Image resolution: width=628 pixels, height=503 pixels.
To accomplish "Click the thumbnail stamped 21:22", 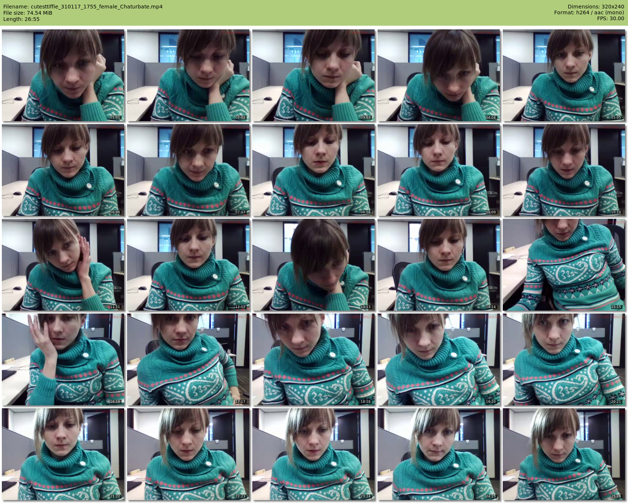I will pos(63,454).
